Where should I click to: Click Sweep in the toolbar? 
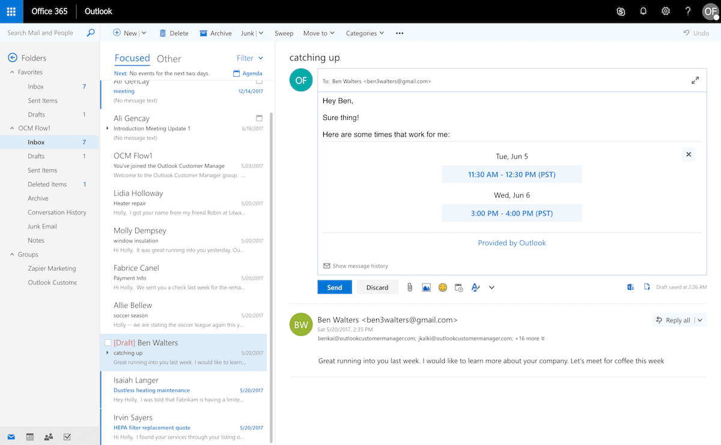[x=284, y=33]
